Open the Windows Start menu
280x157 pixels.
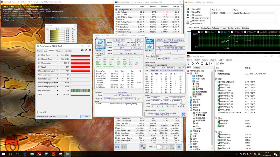coord(4,154)
